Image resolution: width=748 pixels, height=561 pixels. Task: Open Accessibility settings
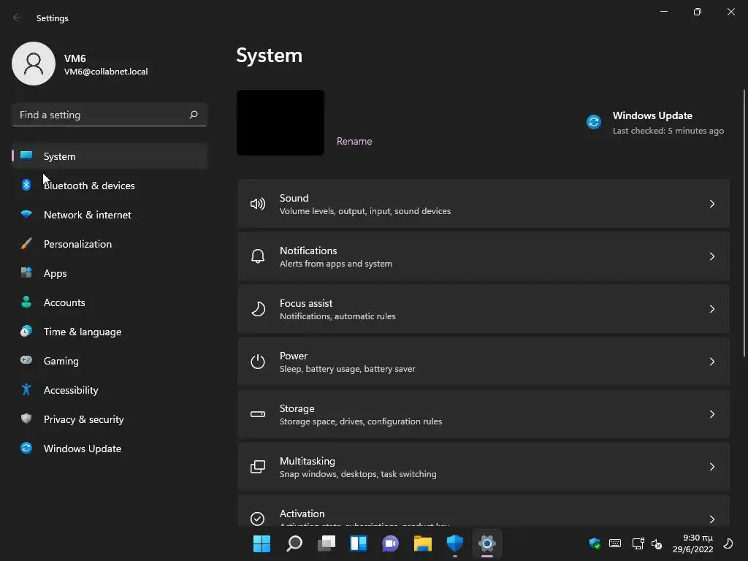[x=110, y=390]
